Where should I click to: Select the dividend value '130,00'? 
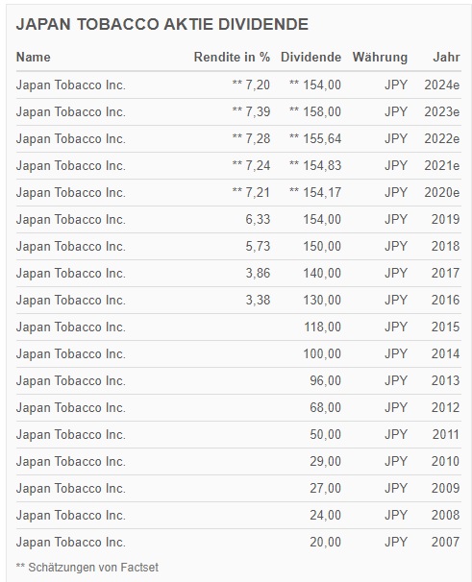pyautogui.click(x=322, y=300)
